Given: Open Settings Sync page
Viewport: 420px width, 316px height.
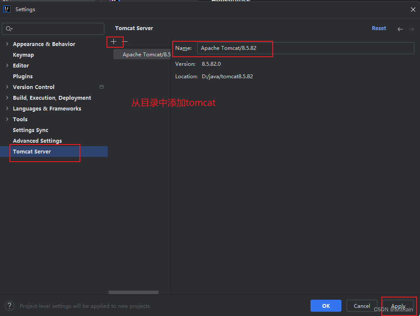Looking at the screenshot, I should point(30,130).
